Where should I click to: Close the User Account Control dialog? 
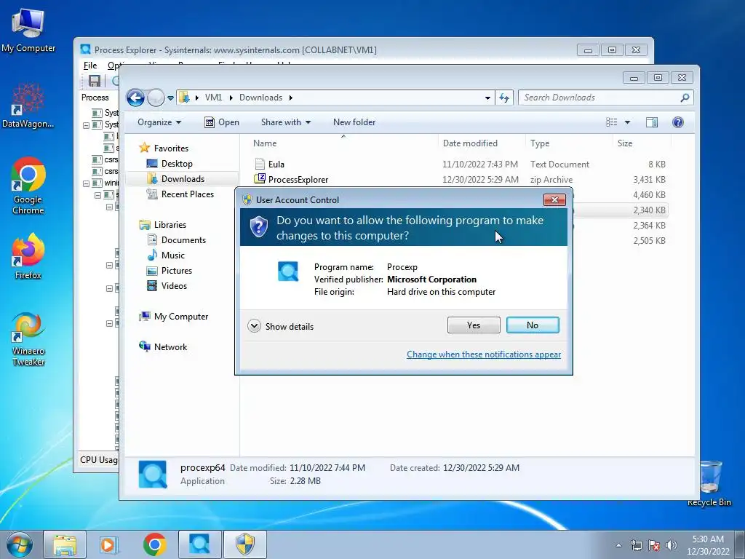point(554,199)
